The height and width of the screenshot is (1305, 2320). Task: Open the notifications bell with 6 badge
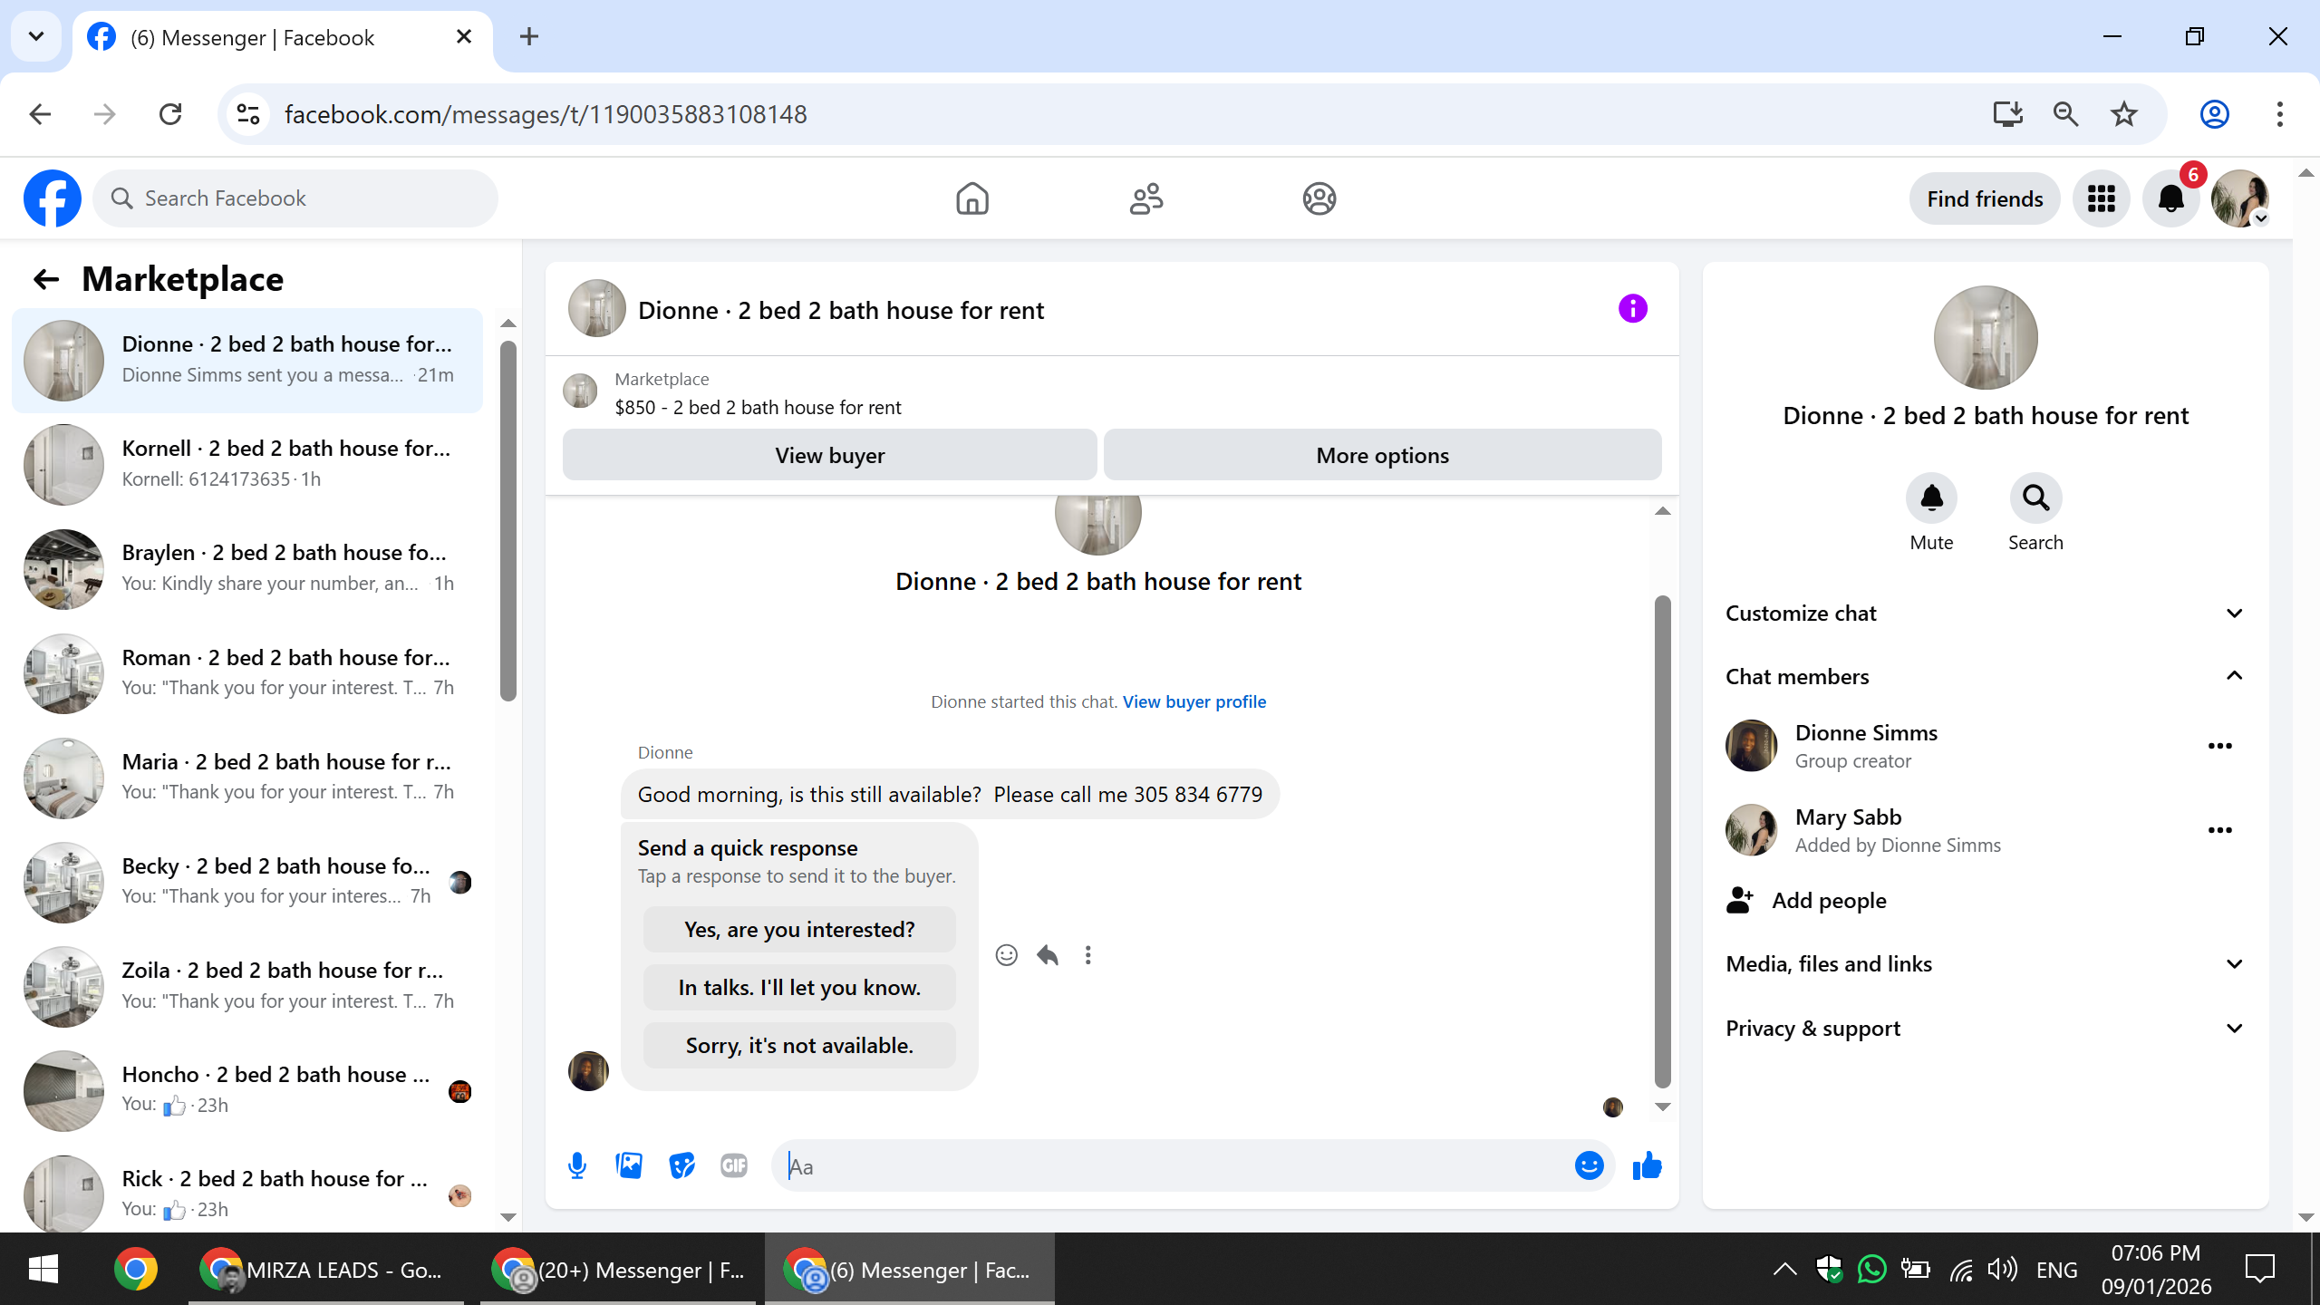[2170, 198]
